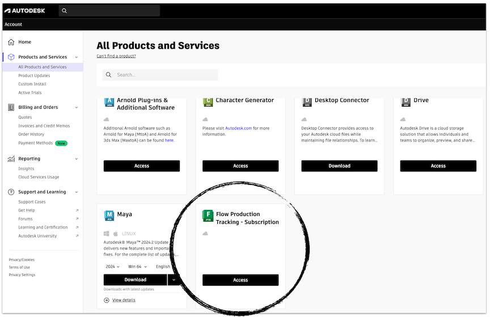Click the cloud icon on Drive card
490x317 pixels.
pyautogui.click(x=403, y=120)
